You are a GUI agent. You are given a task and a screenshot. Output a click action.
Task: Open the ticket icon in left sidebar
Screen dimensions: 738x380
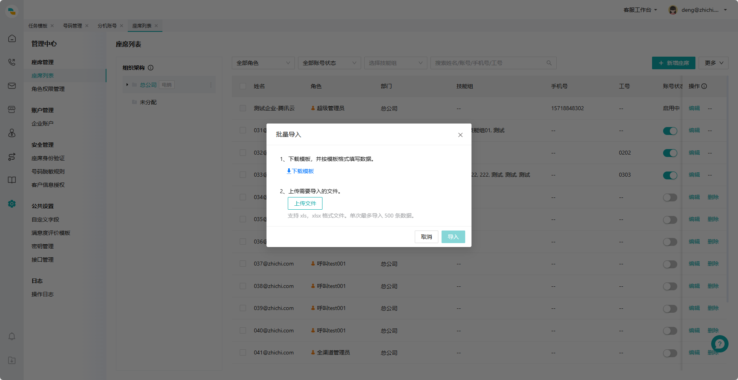(x=12, y=109)
